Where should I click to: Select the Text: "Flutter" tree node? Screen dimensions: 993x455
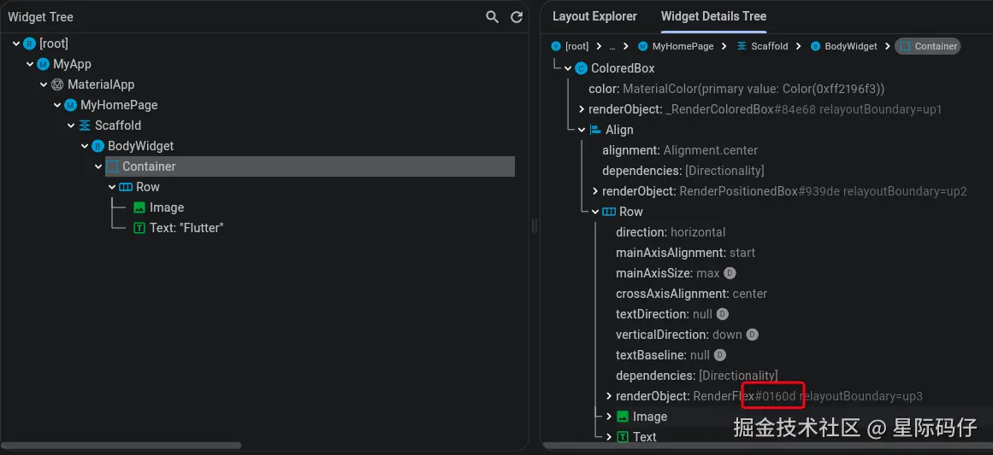186,228
